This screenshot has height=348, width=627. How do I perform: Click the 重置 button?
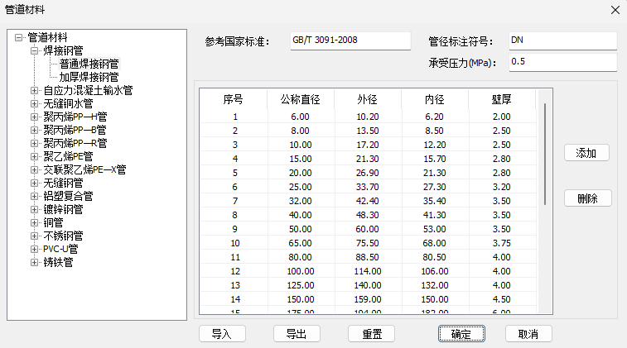[371, 334]
